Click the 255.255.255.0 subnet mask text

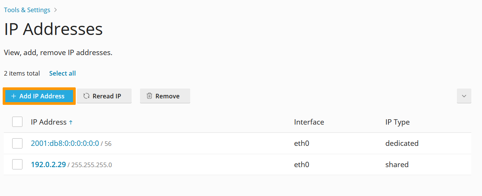91,165
